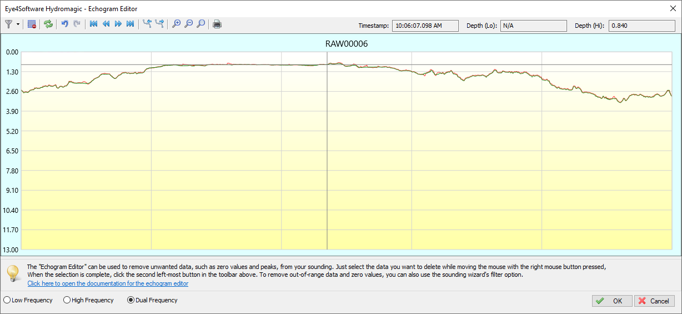Click the Timestamp field
Image resolution: width=682 pixels, height=314 pixels.
tap(425, 26)
